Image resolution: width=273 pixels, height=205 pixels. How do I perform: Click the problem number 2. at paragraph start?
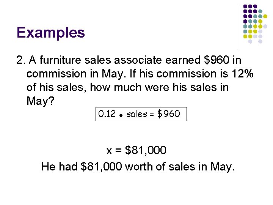21,60
